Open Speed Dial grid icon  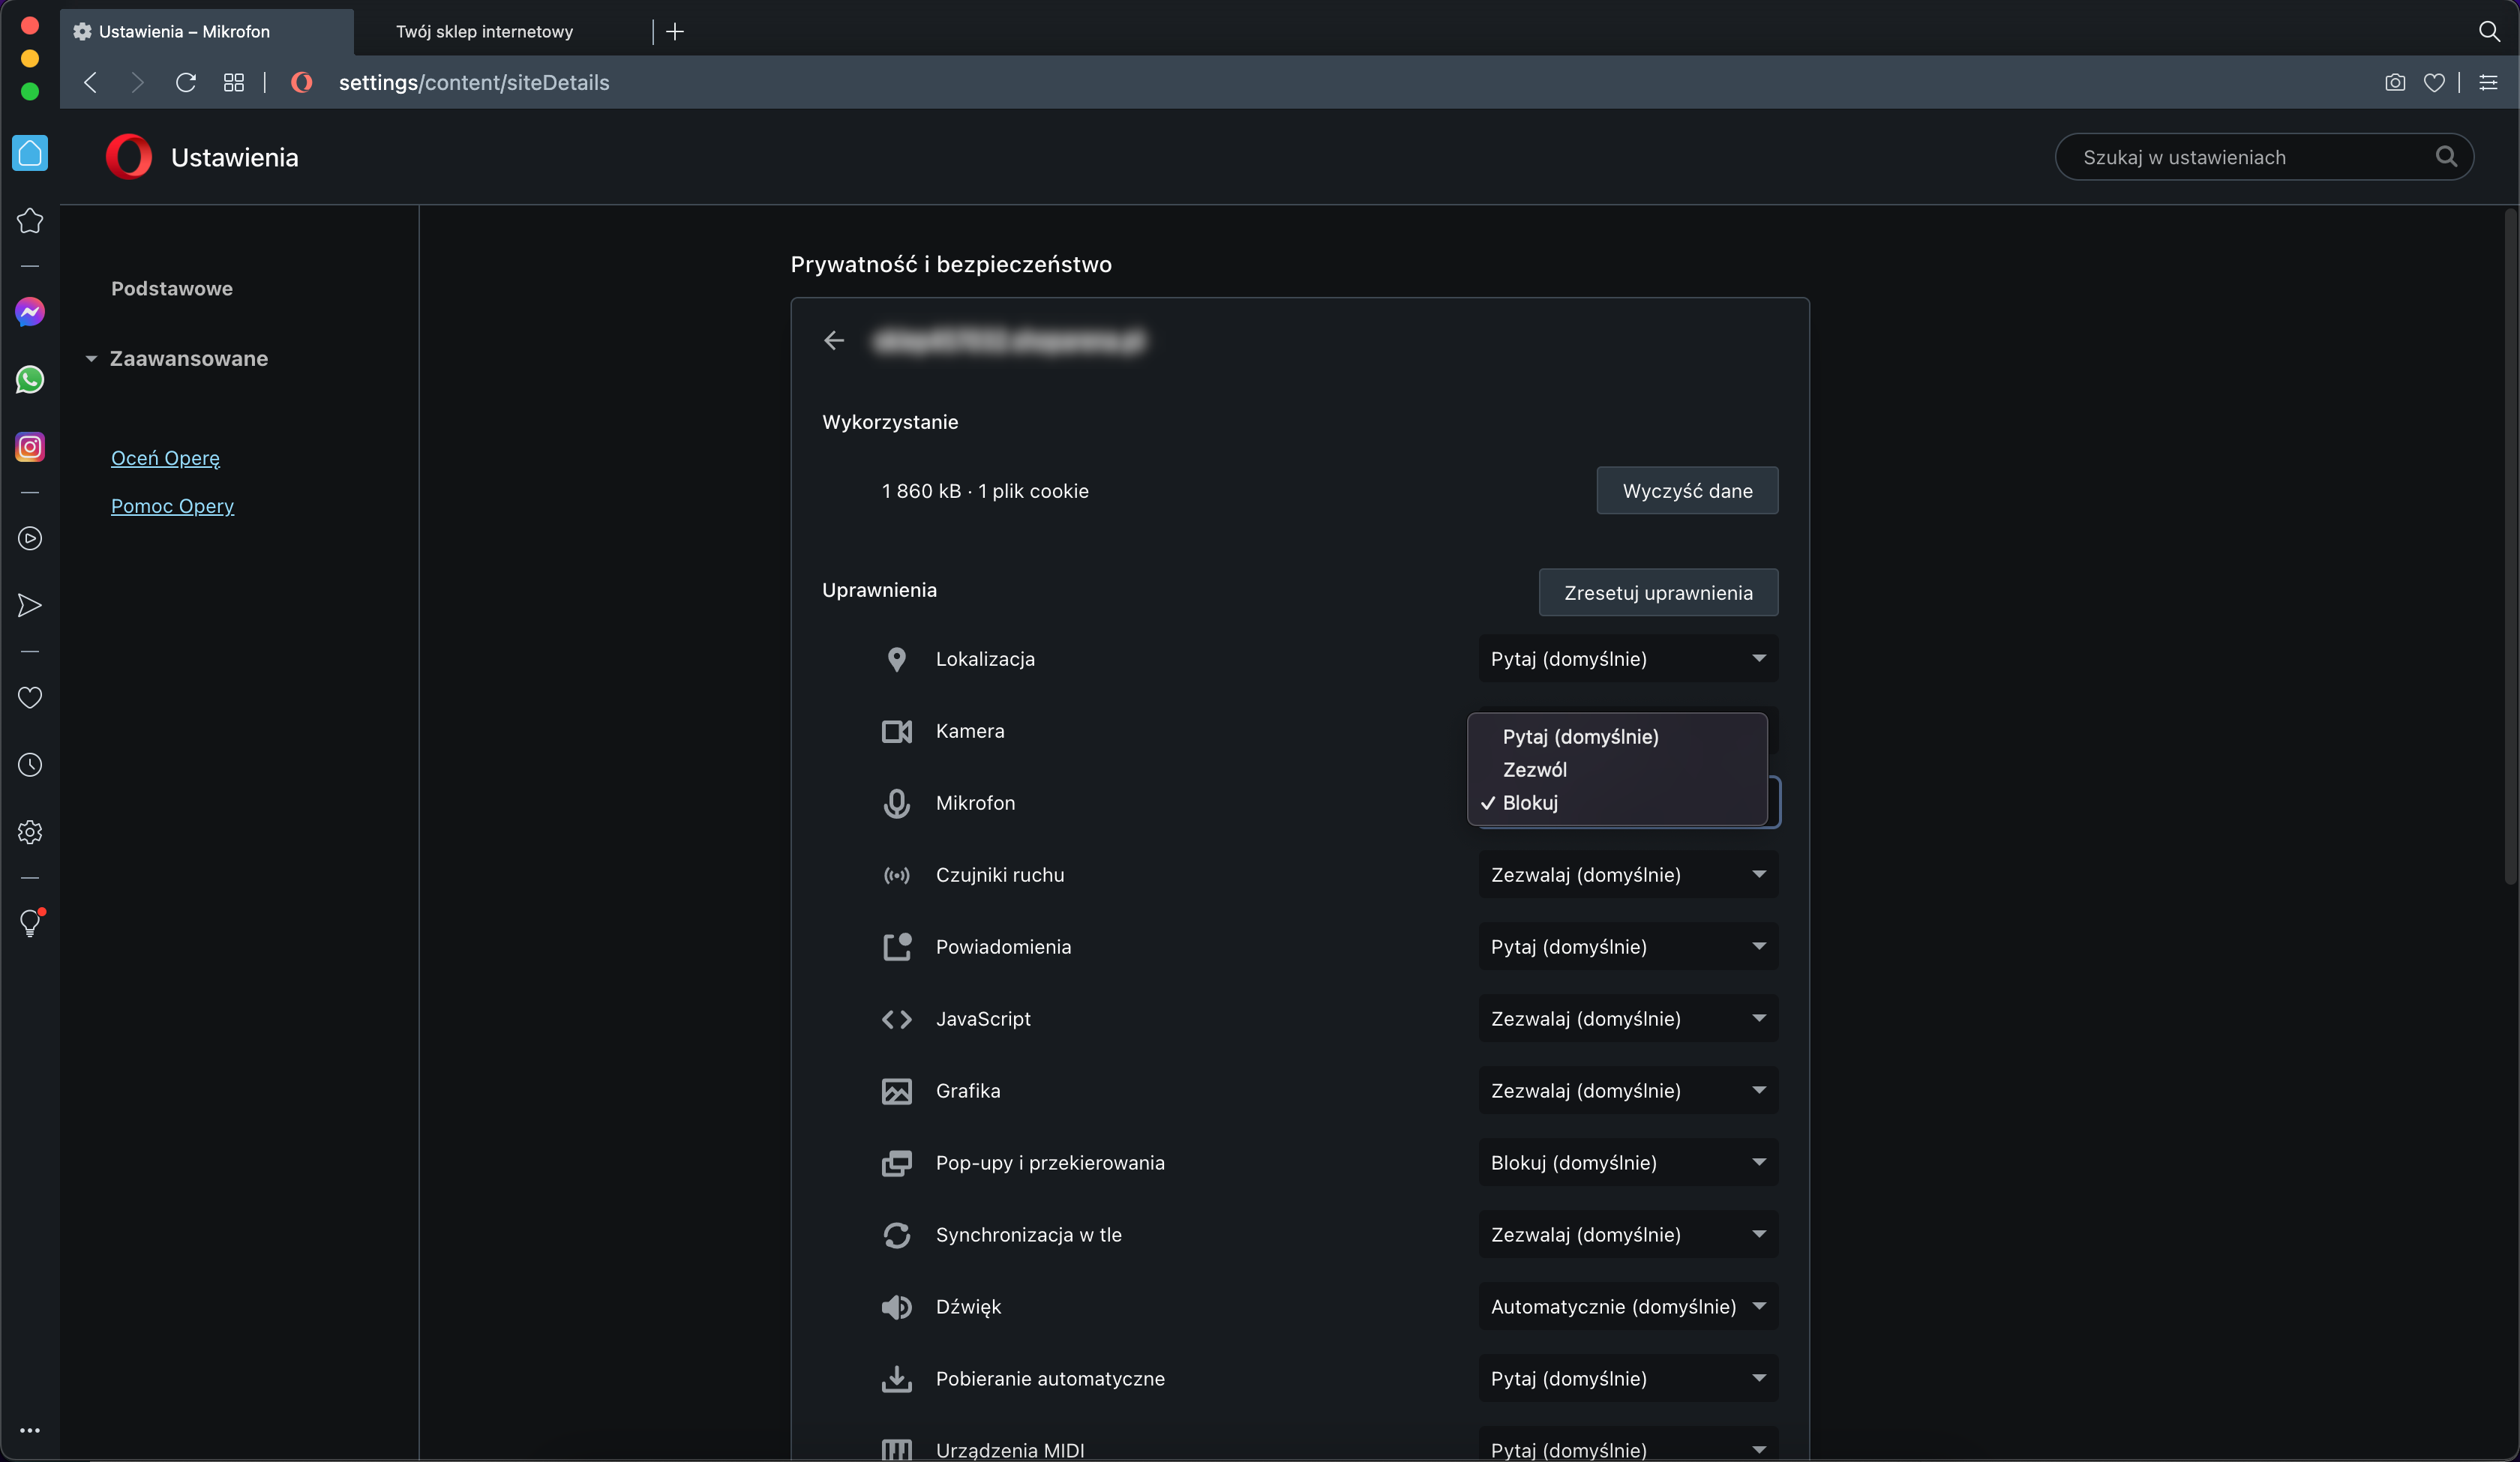coord(234,83)
